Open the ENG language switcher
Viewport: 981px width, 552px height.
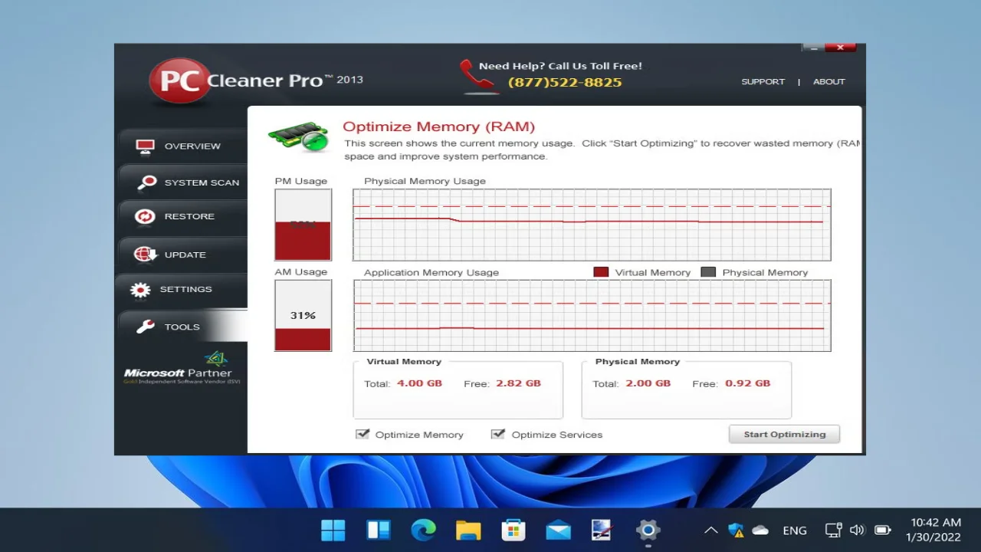pos(795,531)
